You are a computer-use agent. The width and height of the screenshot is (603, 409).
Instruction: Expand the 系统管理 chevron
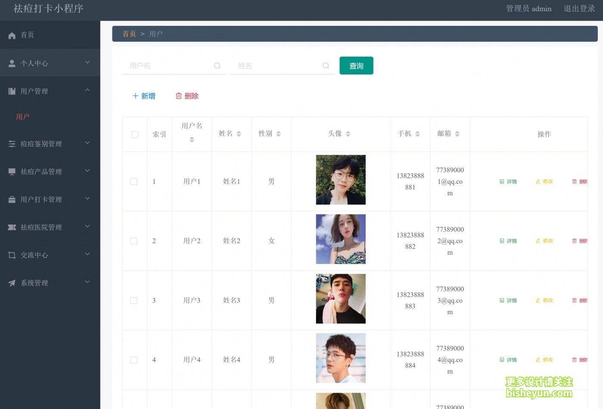(87, 282)
